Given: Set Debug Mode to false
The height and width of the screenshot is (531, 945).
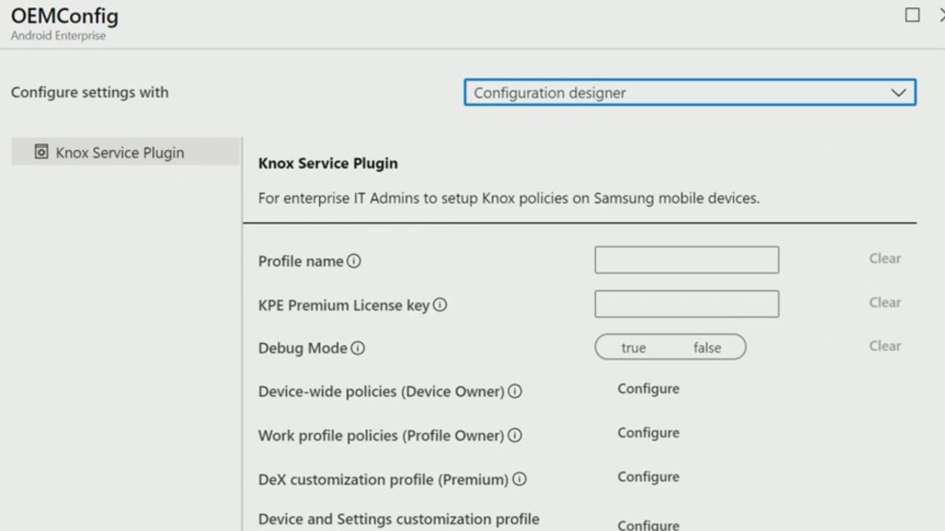Looking at the screenshot, I should [707, 348].
